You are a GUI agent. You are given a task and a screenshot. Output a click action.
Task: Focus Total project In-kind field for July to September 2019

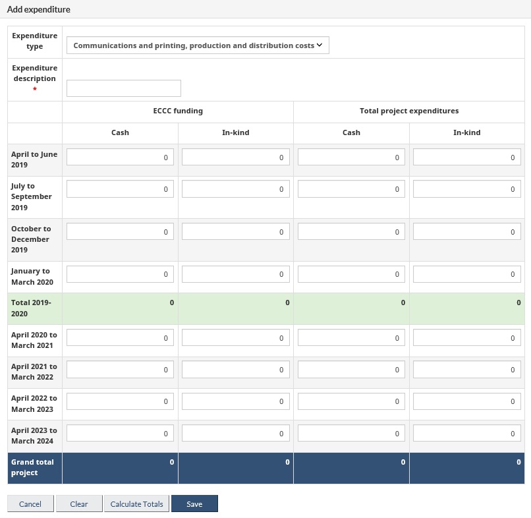coord(467,189)
